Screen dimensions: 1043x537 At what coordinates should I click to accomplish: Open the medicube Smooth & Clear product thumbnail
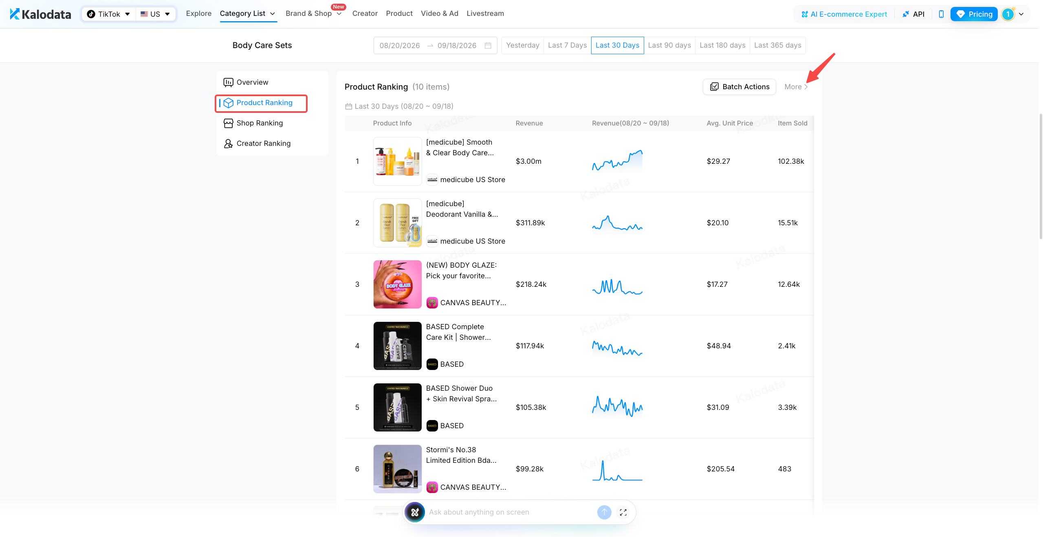pyautogui.click(x=397, y=161)
